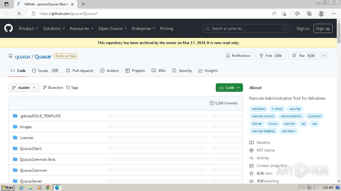The height and width of the screenshot is (191, 341).
Task: Expand the Open Source menu
Action: [x=113, y=28]
